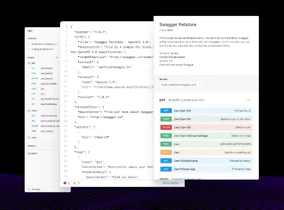Open the Apache 2.0 license link

166,61
